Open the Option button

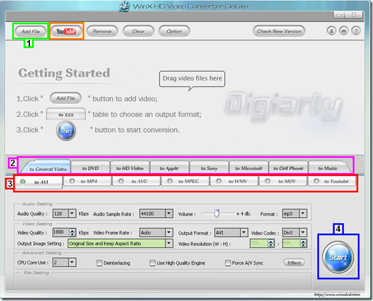point(174,31)
